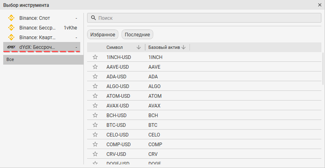Click the dYdX exchange logo

(x=11, y=47)
